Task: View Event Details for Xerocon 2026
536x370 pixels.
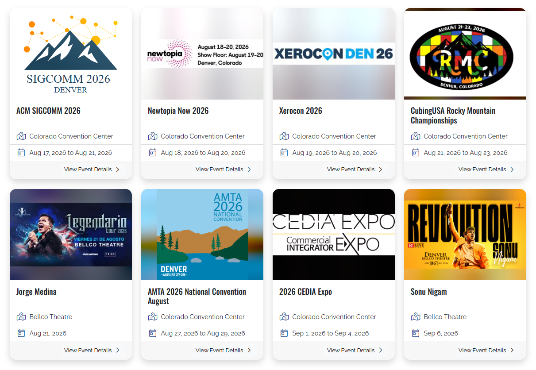Action: [355, 170]
